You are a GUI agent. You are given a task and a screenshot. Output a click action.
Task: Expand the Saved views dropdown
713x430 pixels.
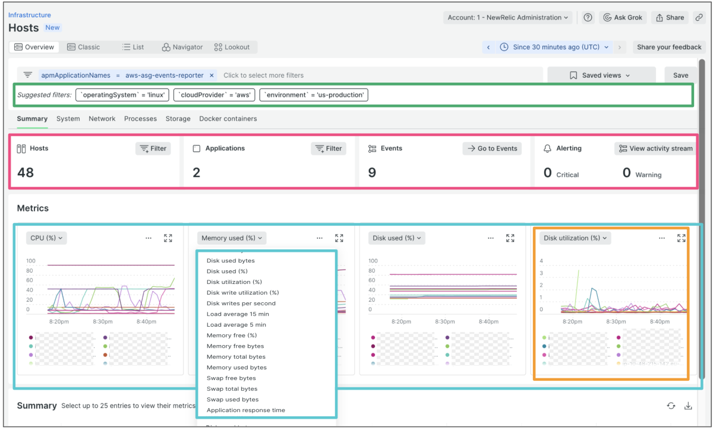[x=600, y=75]
